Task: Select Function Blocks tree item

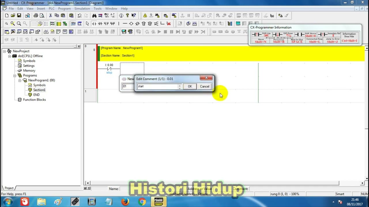Action: 34,100
